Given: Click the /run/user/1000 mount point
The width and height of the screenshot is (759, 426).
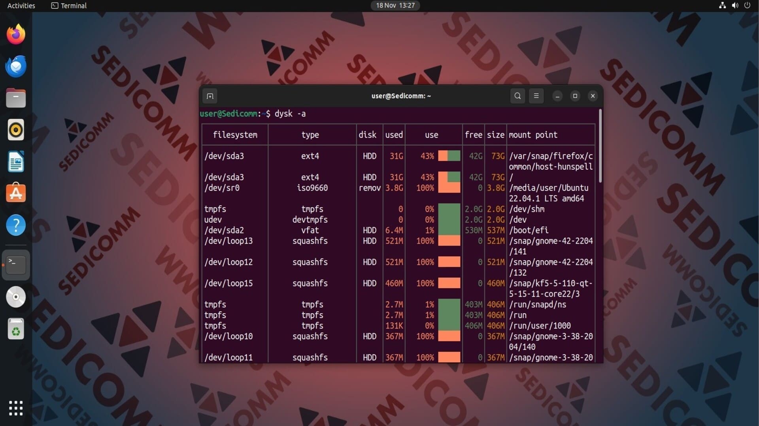Looking at the screenshot, I should pos(540,326).
